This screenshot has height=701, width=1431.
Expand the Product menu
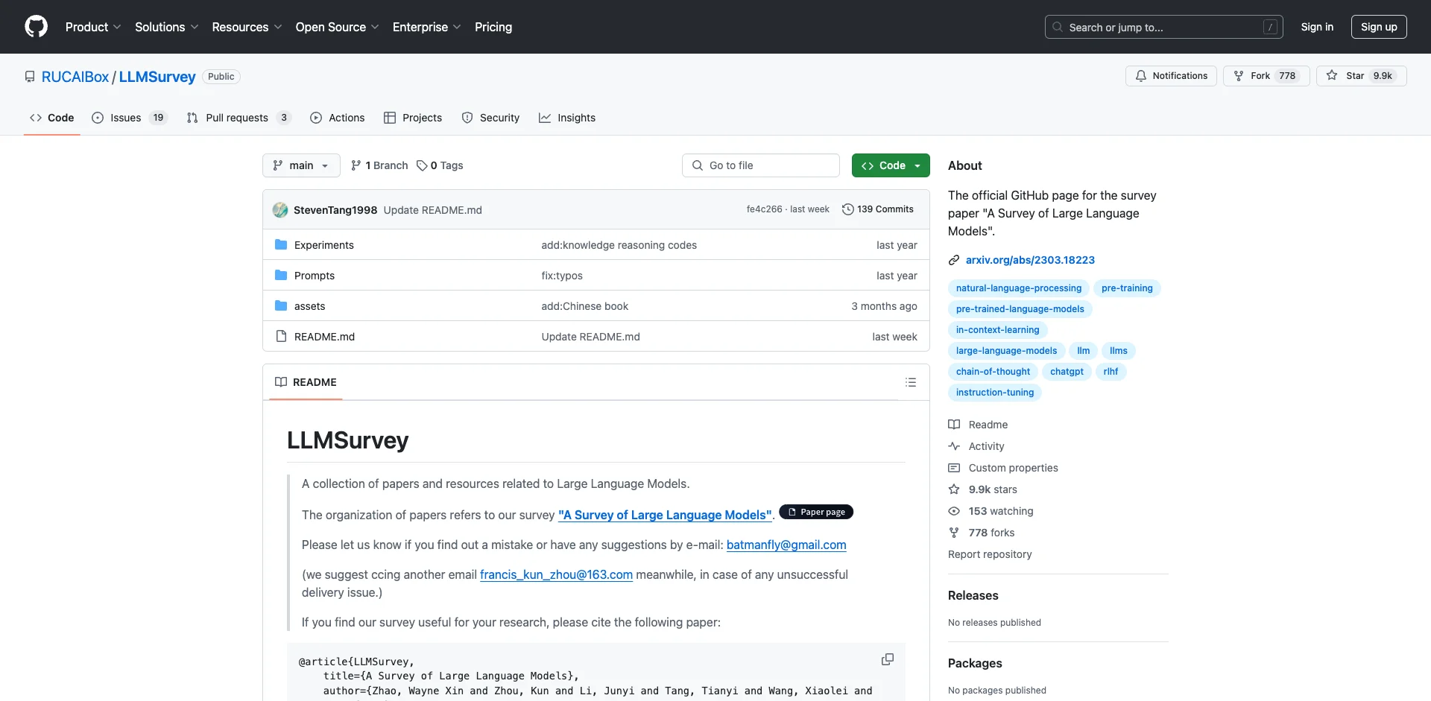[93, 27]
